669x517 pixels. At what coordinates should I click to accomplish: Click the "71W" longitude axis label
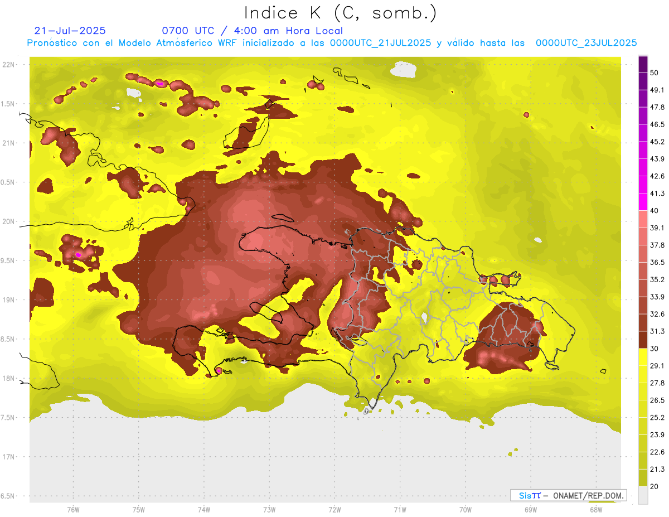(x=400, y=509)
